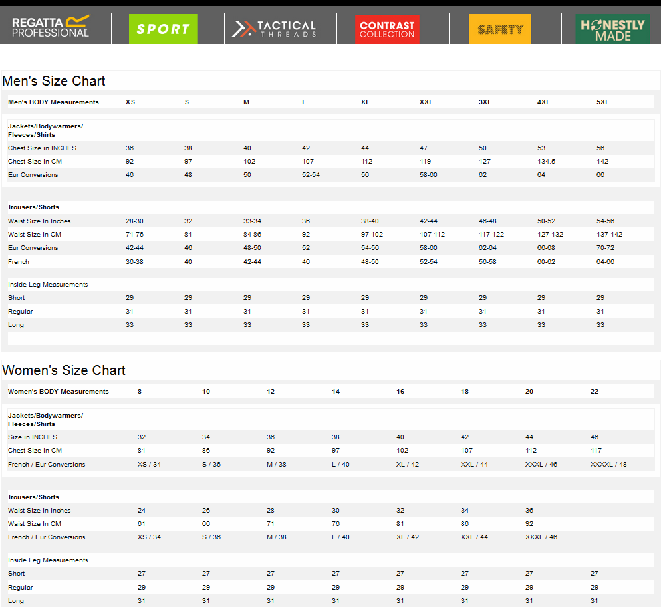Click the Regatta Professional logo

[51, 27]
